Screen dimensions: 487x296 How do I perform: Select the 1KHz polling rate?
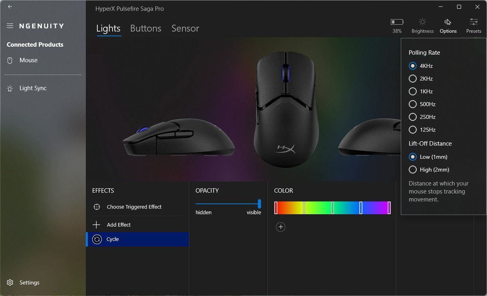tap(413, 91)
